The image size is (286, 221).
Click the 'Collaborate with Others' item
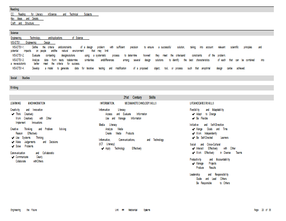click(29, 161)
